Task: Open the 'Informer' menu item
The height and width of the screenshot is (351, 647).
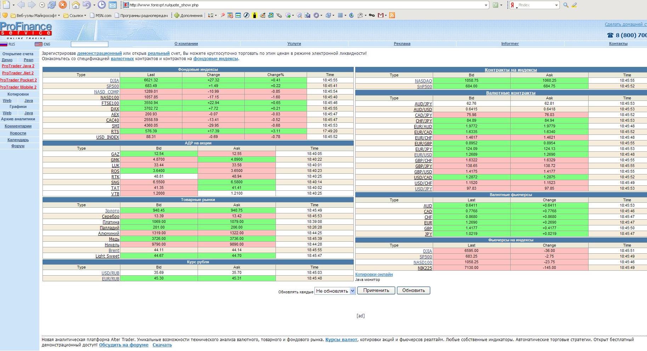Action: click(x=510, y=44)
